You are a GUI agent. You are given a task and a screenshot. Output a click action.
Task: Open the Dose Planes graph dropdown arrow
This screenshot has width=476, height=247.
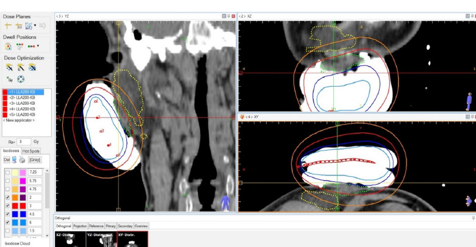[35, 26]
